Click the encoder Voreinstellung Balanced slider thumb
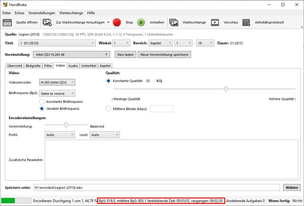Image resolution: width=304 pixels, height=206 pixels. (x=66, y=125)
